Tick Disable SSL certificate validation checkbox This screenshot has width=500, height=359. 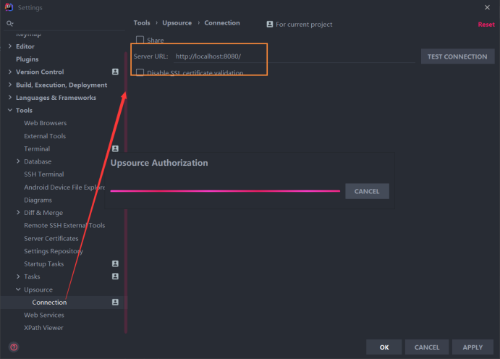(140, 72)
